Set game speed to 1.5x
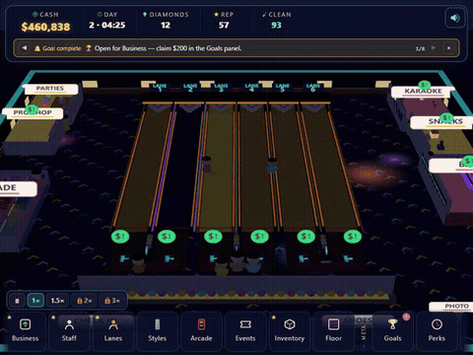 (57, 301)
